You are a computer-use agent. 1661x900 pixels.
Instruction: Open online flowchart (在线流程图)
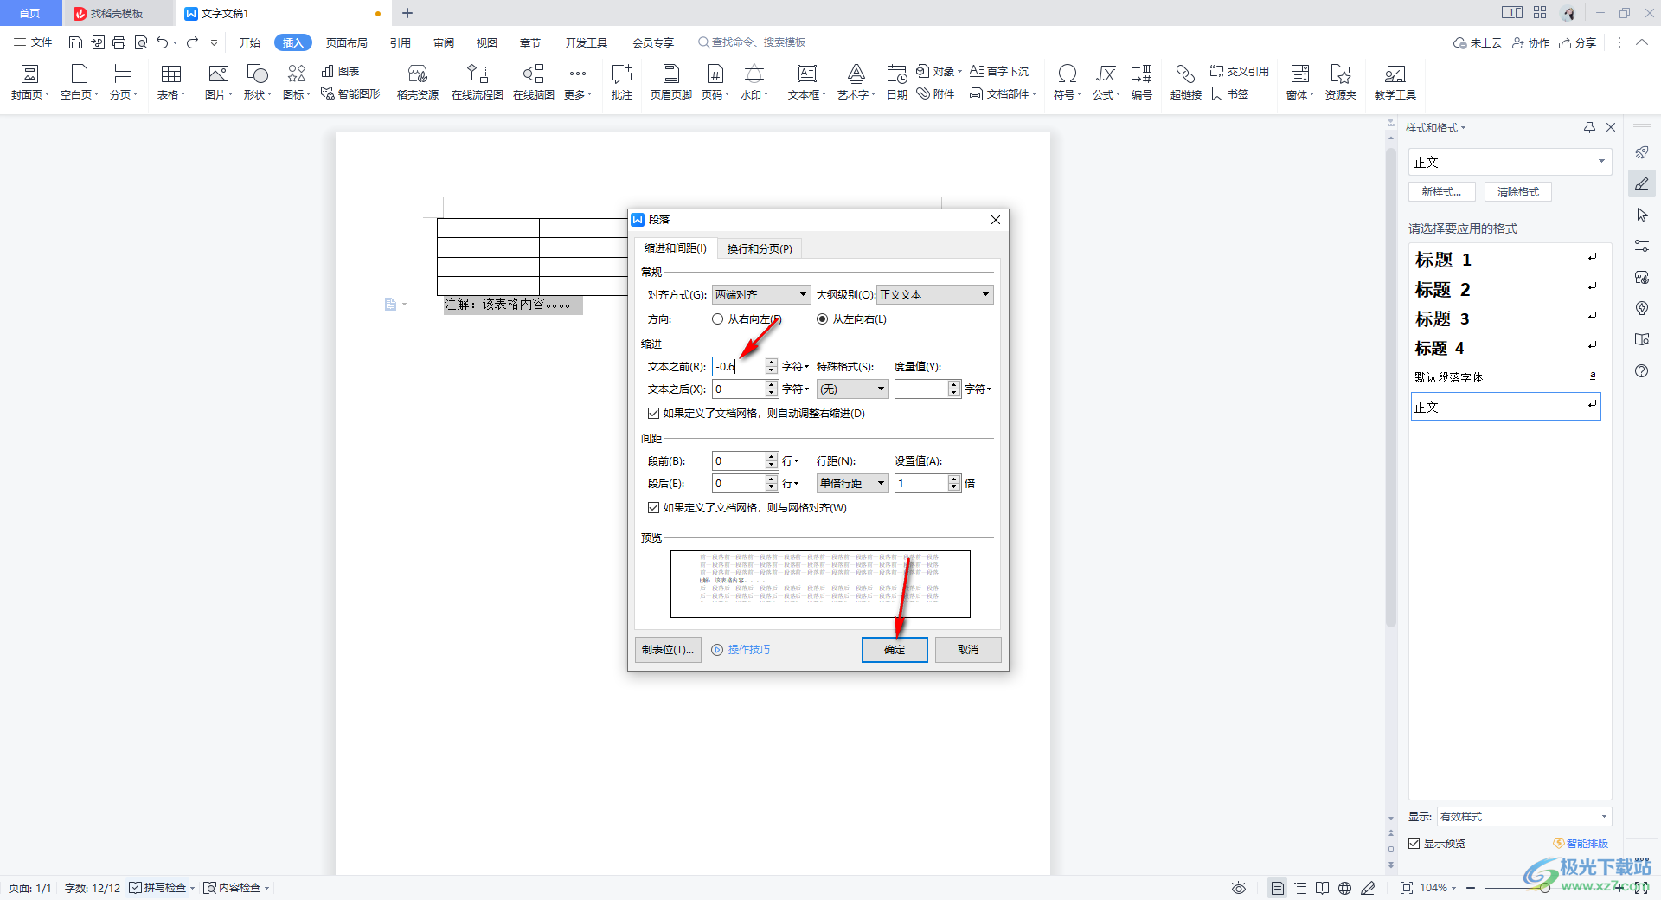478,82
